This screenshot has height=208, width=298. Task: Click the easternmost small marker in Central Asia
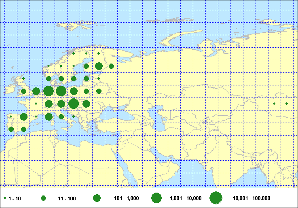click(287, 104)
